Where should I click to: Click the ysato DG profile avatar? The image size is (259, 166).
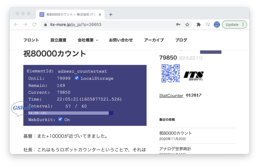point(217,25)
